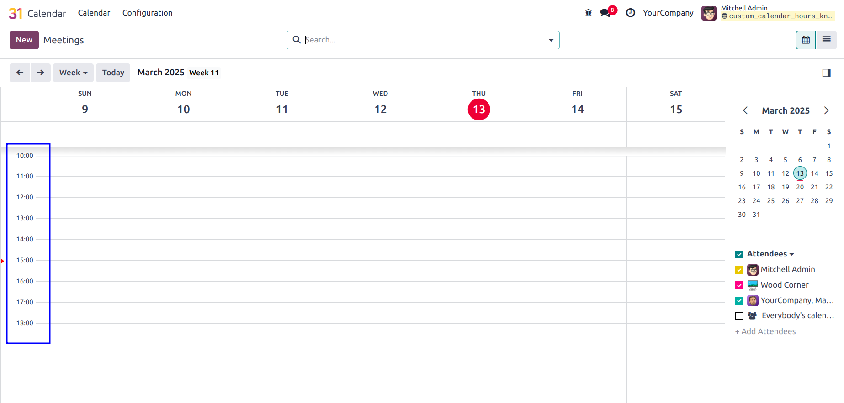Switch to calendar view icon

(806, 40)
